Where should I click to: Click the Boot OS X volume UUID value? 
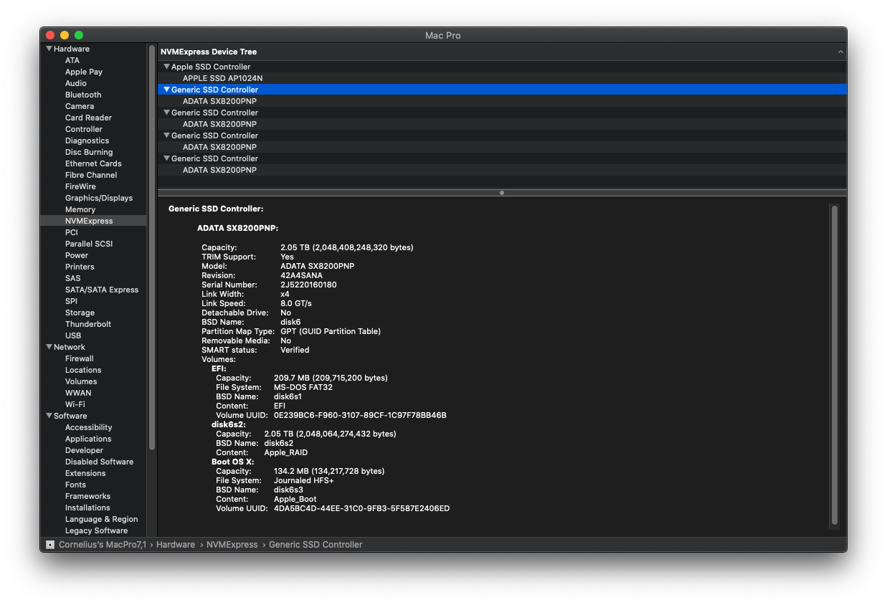click(x=361, y=508)
